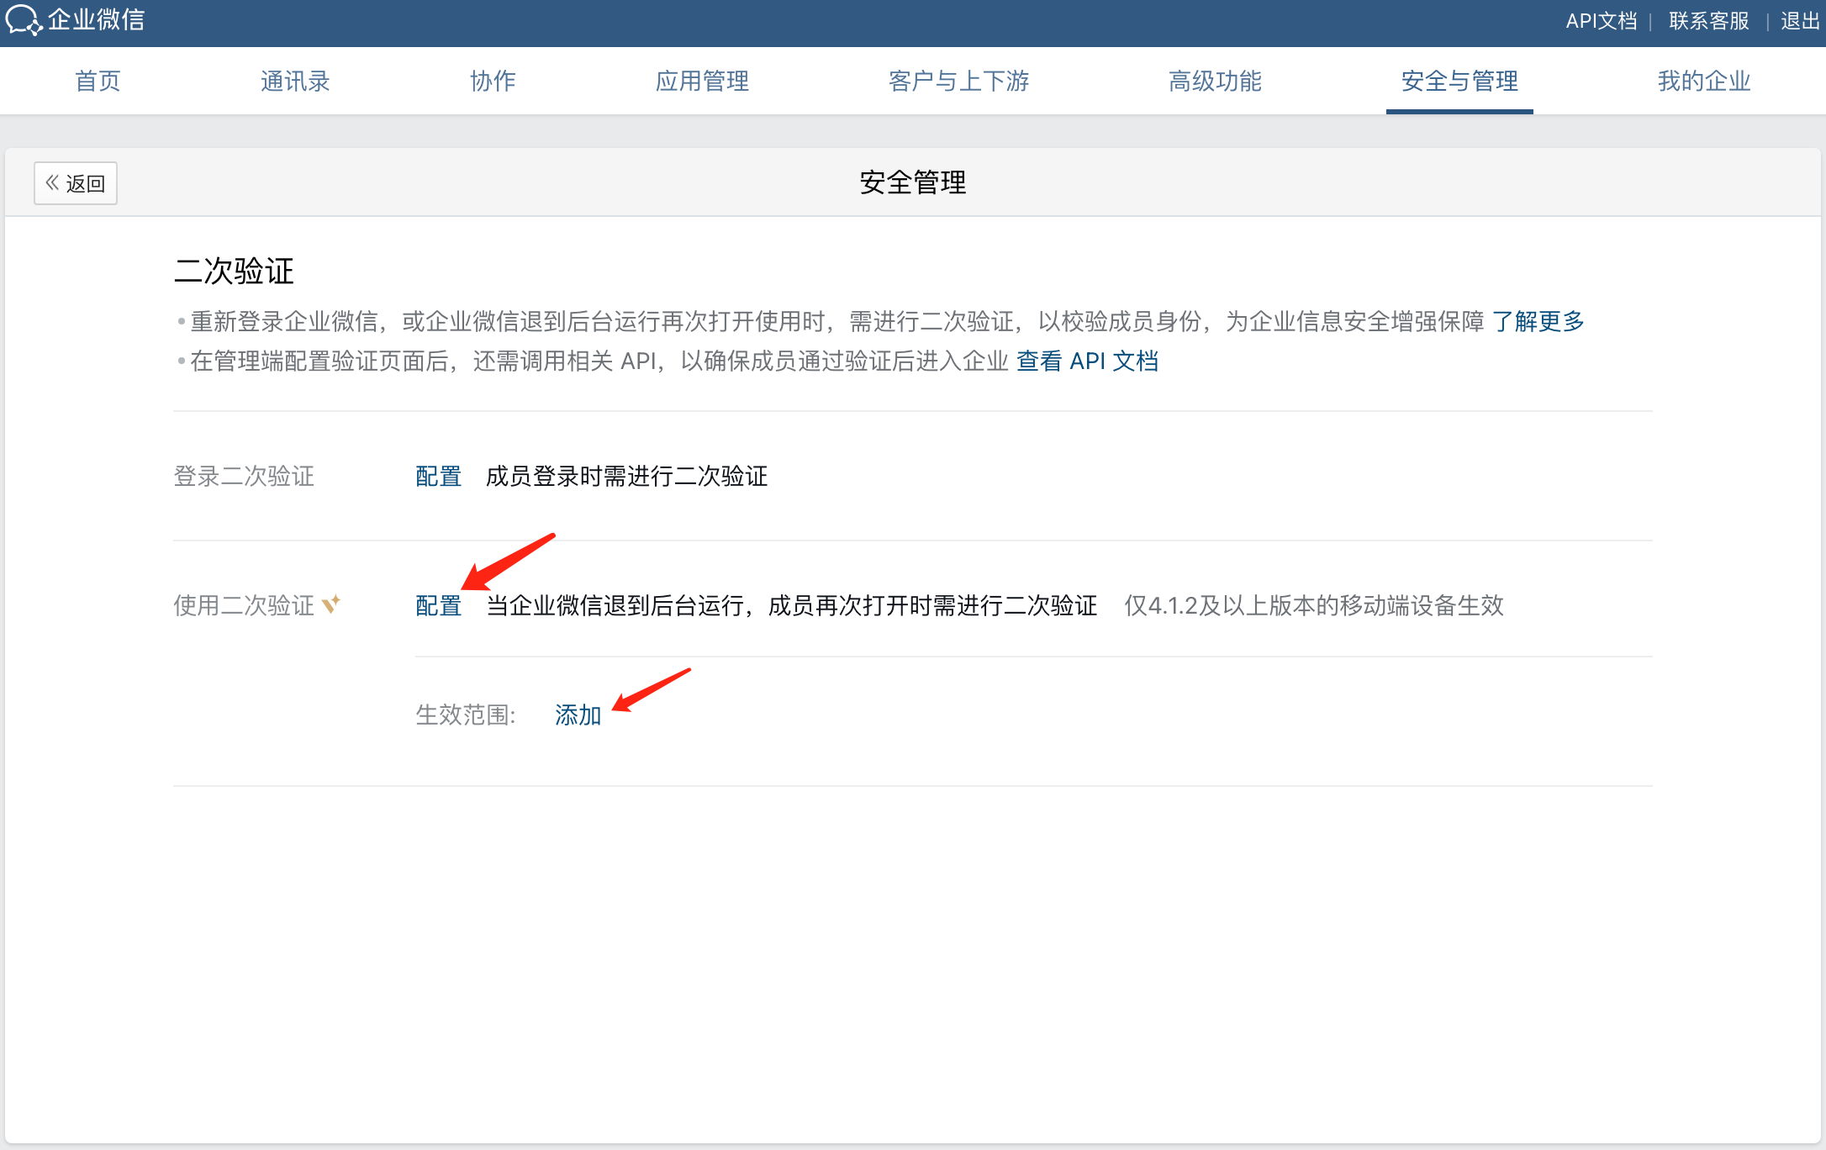Click the 企业微信 logo icon
Screen dimensions: 1826x1150
coord(23,20)
